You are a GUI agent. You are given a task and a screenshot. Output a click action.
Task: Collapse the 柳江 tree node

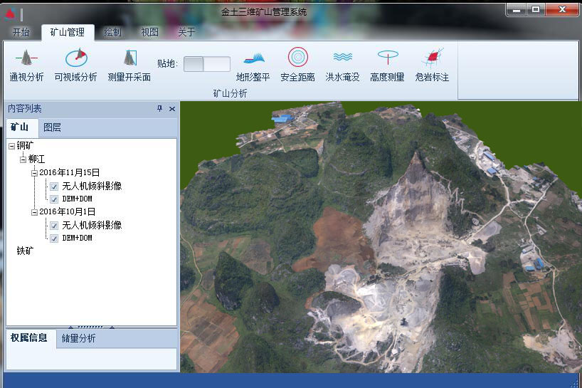click(x=23, y=159)
